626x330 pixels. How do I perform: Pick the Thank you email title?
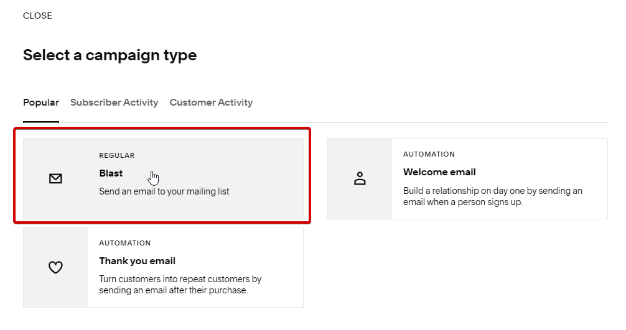(x=137, y=261)
